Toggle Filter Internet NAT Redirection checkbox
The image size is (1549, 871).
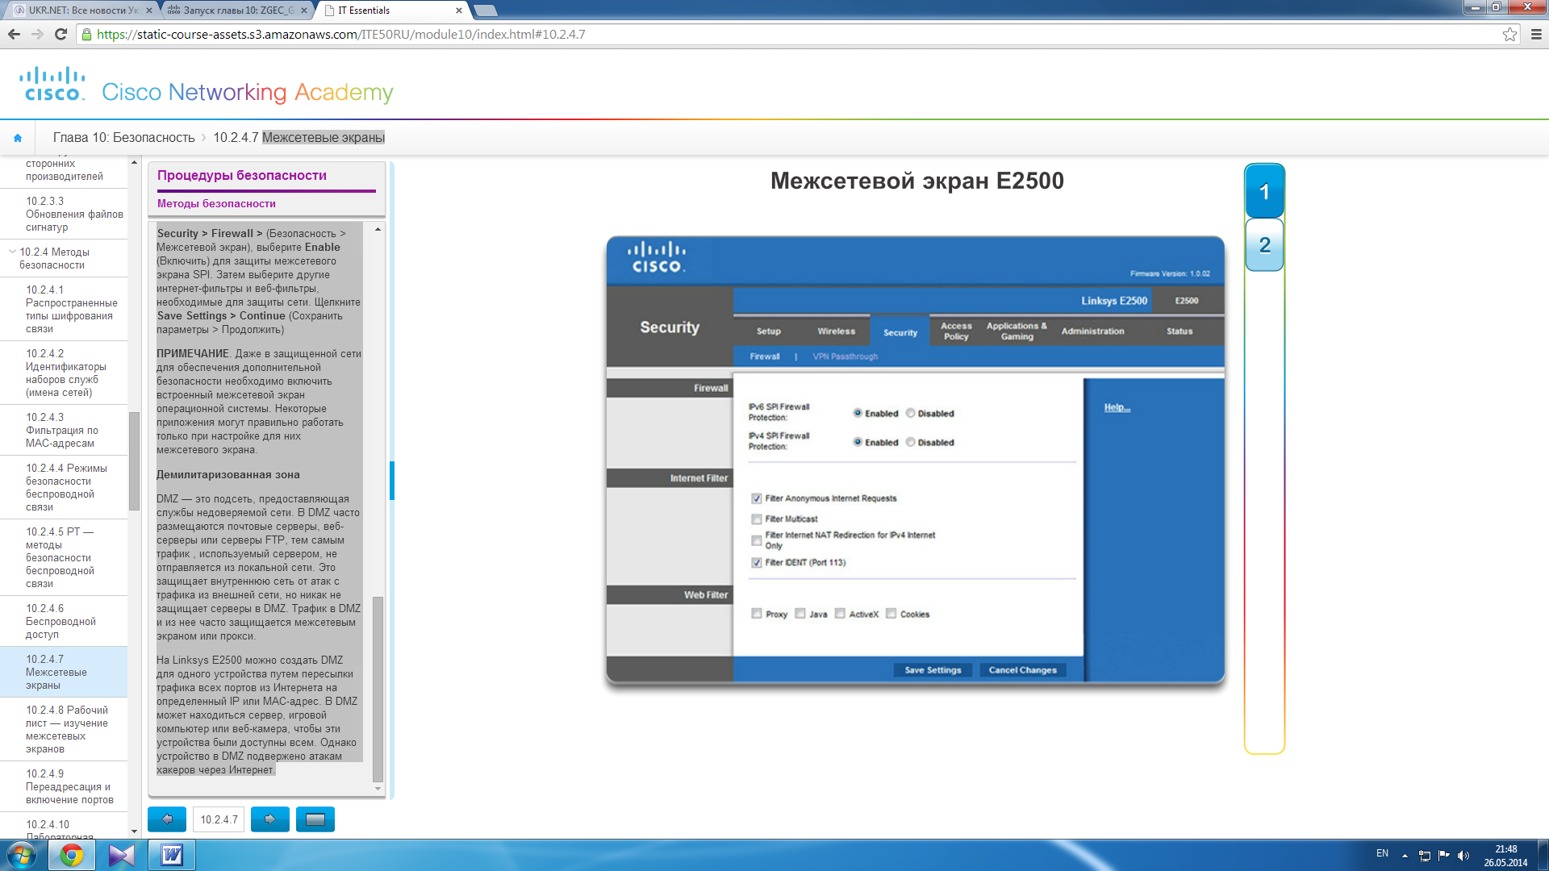[x=757, y=540]
